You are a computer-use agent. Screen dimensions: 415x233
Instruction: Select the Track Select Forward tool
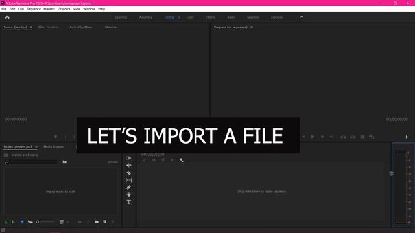tap(129, 158)
